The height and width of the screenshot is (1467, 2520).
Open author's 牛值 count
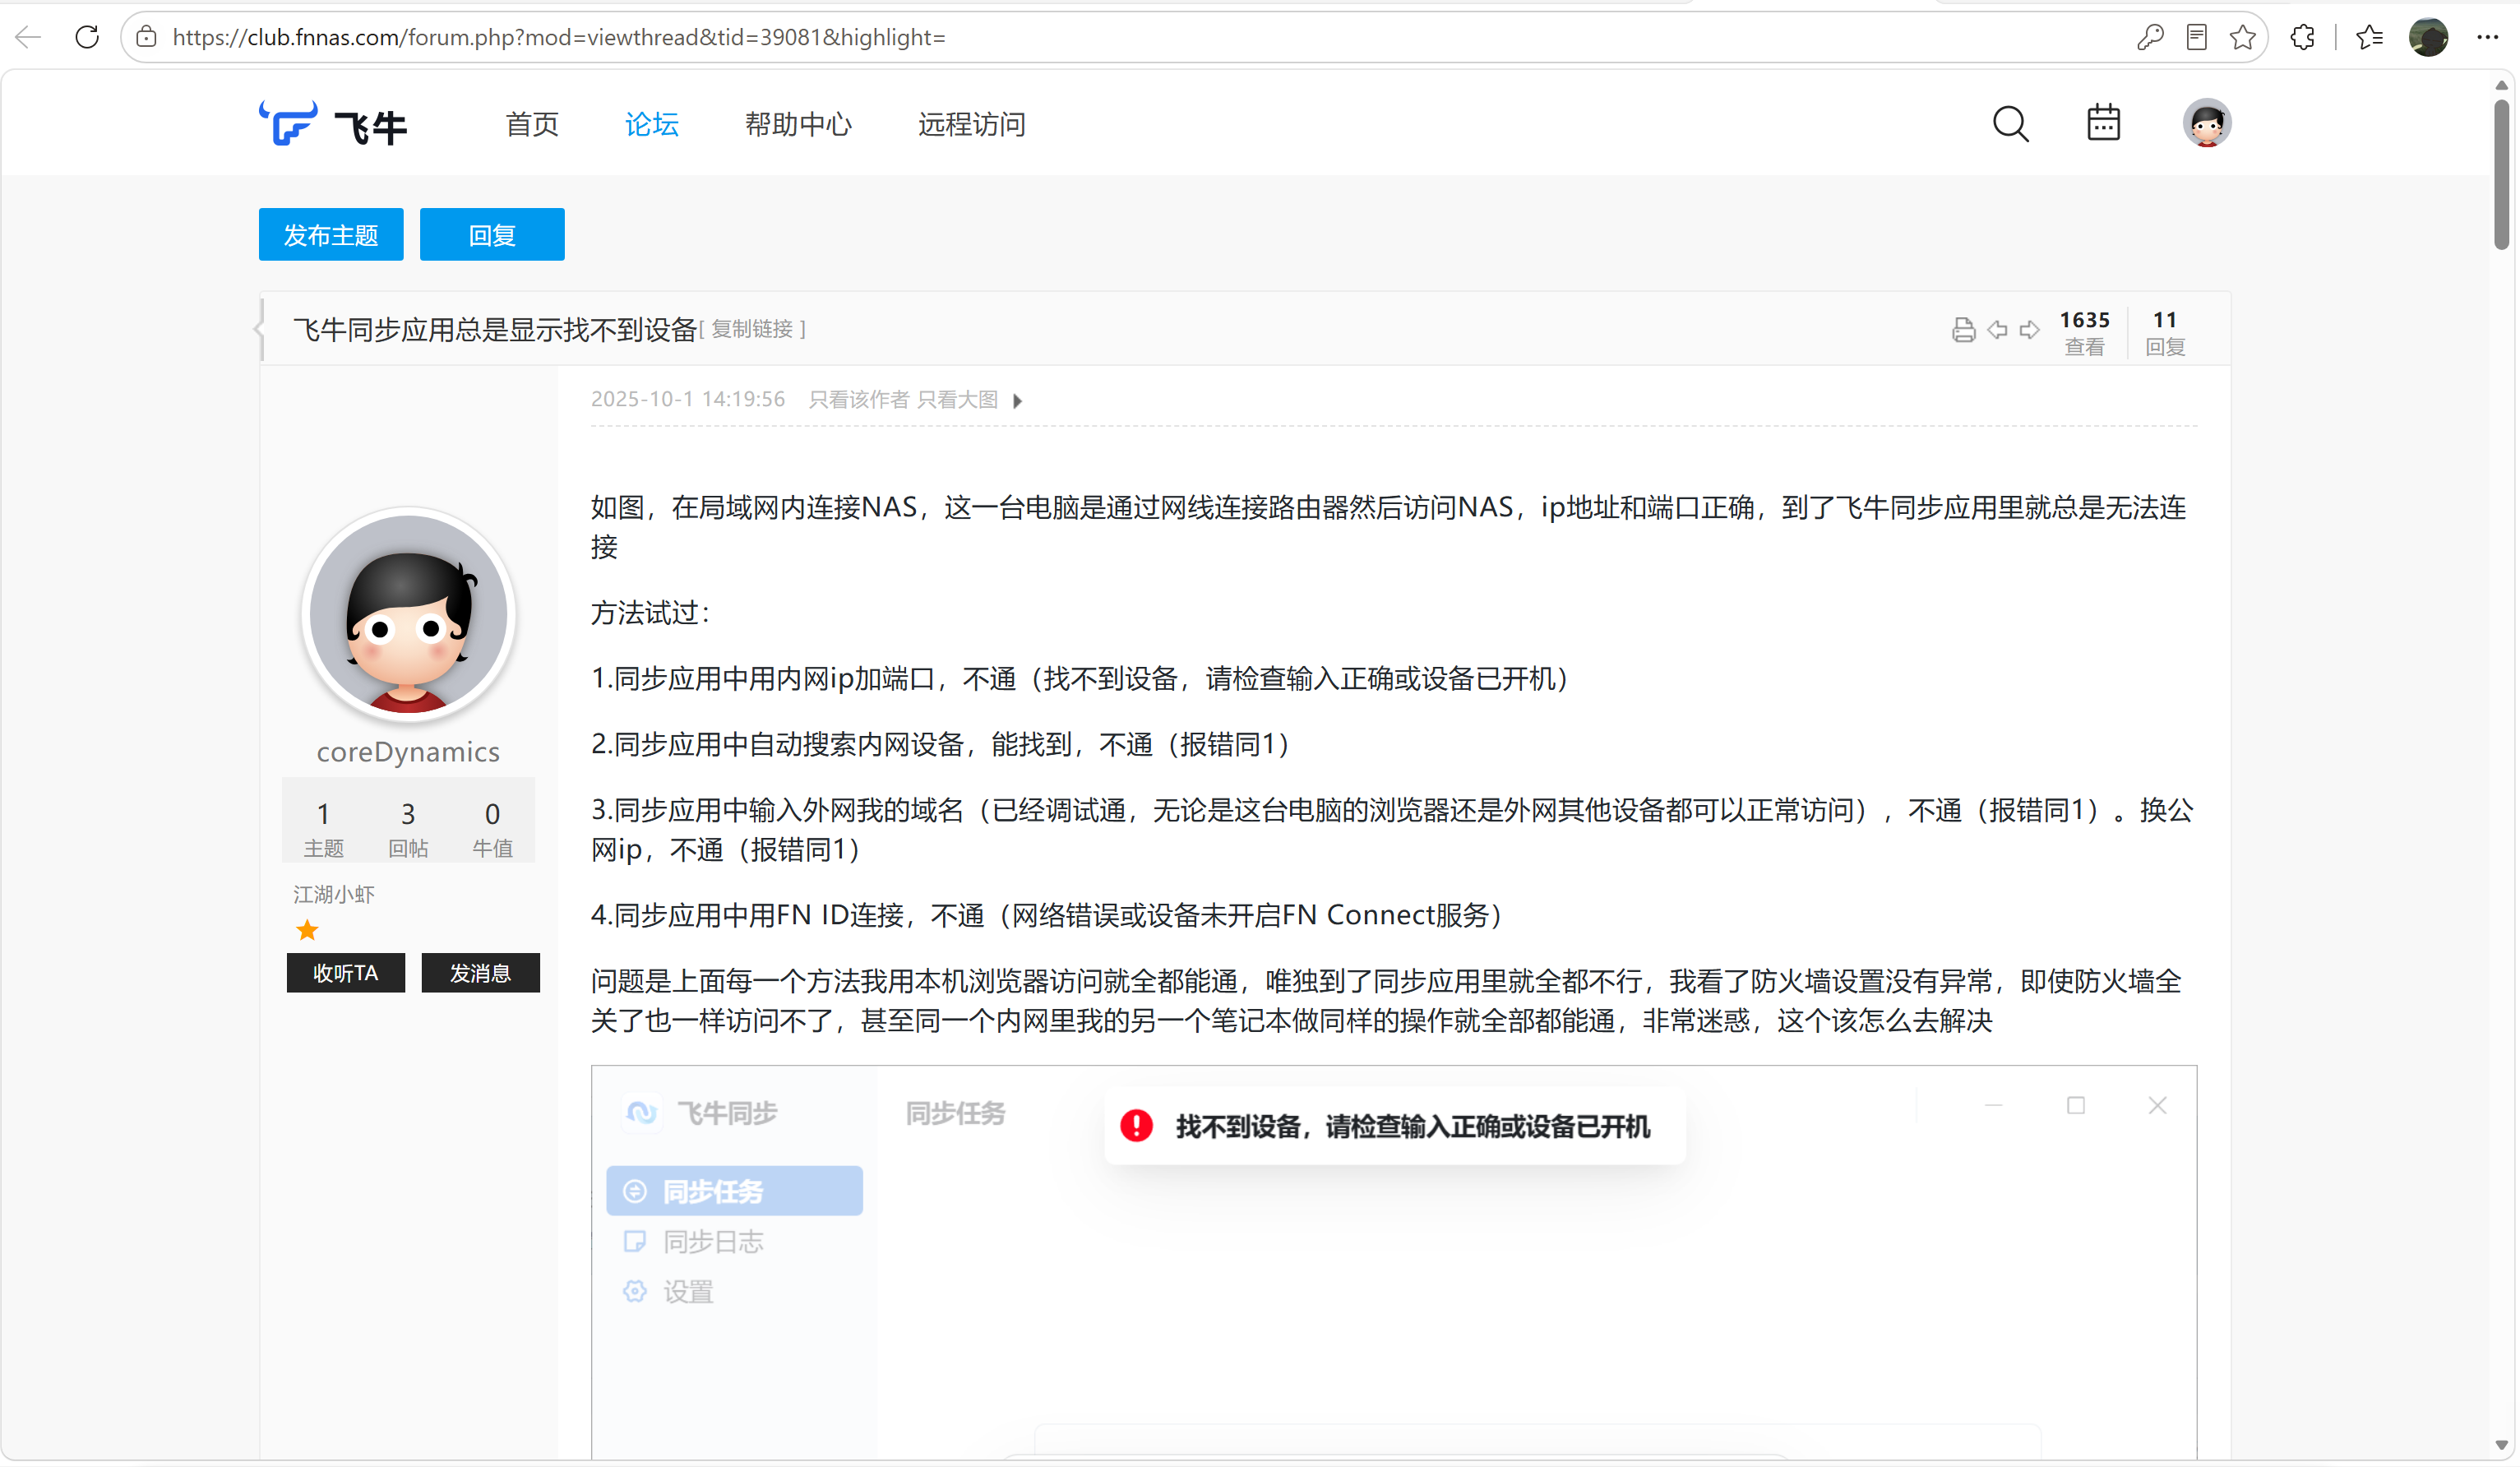pos(492,829)
